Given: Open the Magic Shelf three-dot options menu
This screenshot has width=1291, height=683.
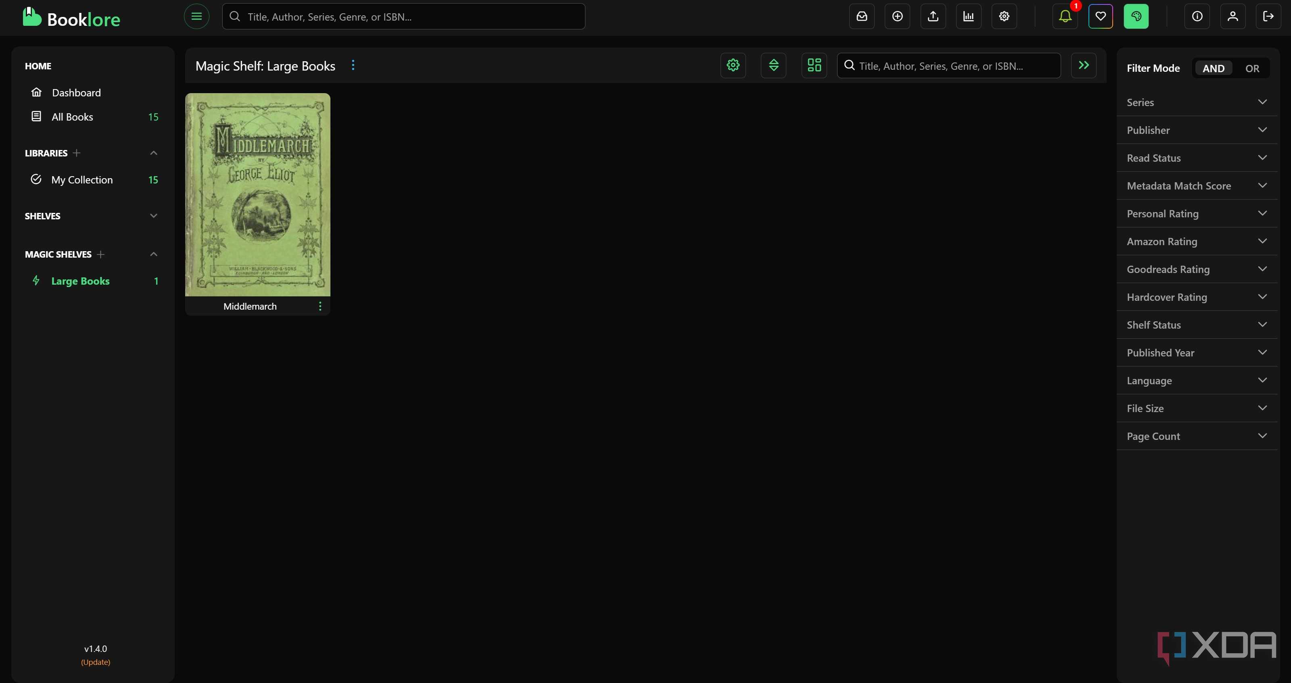Looking at the screenshot, I should click(x=353, y=65).
